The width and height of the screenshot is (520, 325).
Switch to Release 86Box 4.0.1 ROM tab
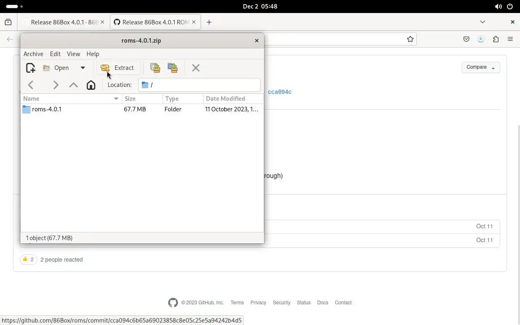point(156,22)
